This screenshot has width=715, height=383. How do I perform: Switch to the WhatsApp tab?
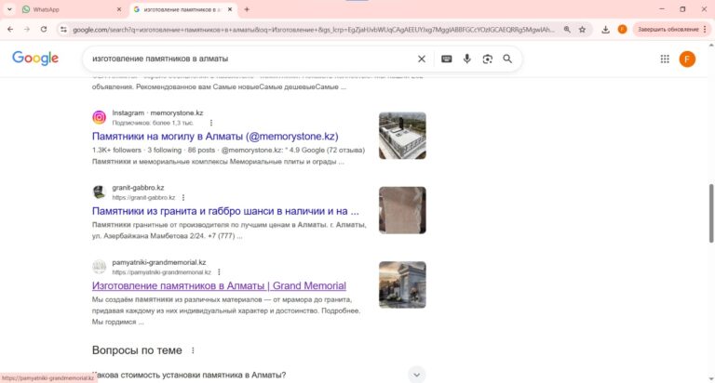(x=65, y=8)
